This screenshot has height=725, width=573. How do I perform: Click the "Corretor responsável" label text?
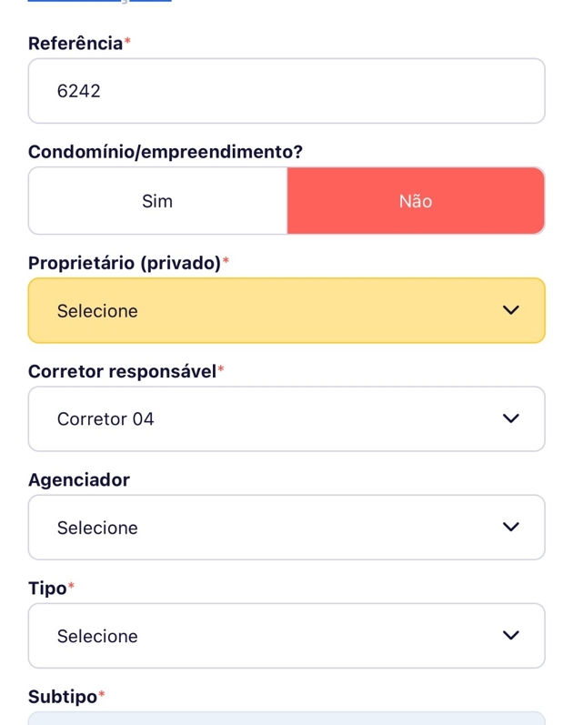(x=122, y=371)
